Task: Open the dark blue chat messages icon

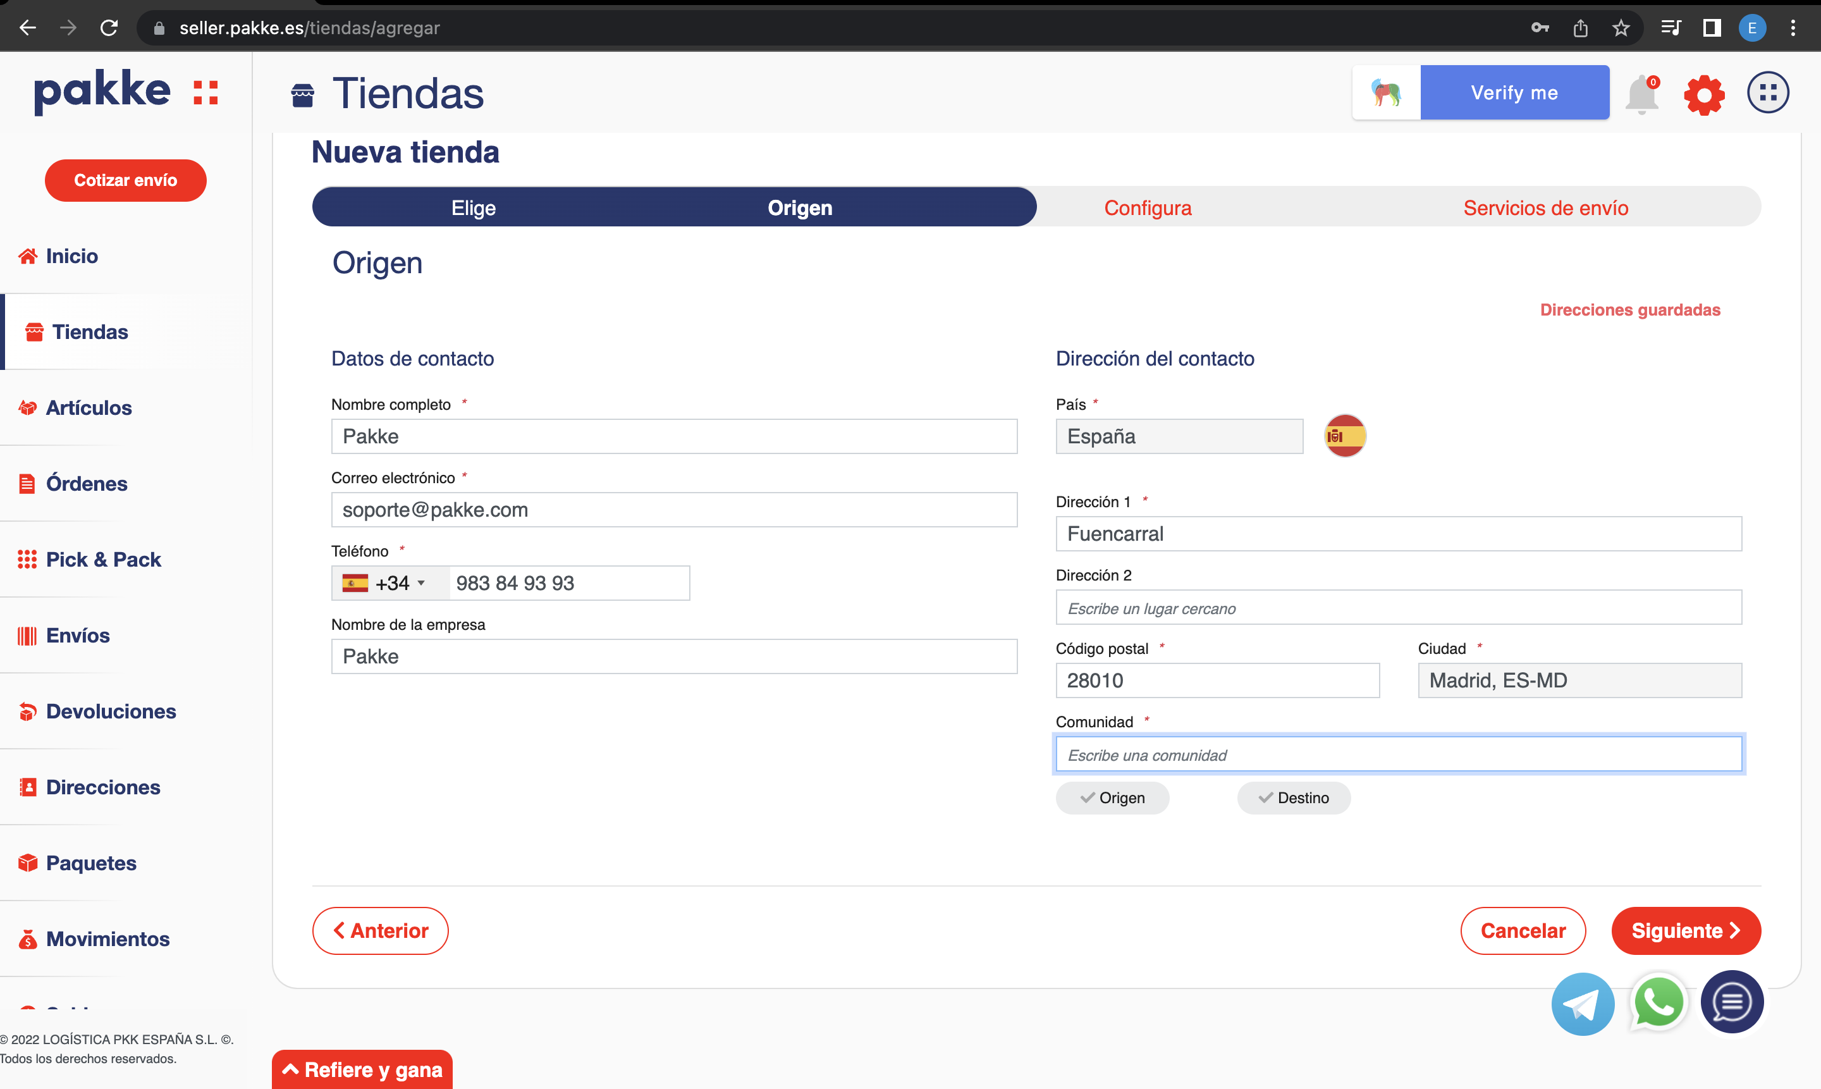Action: pos(1731,1002)
